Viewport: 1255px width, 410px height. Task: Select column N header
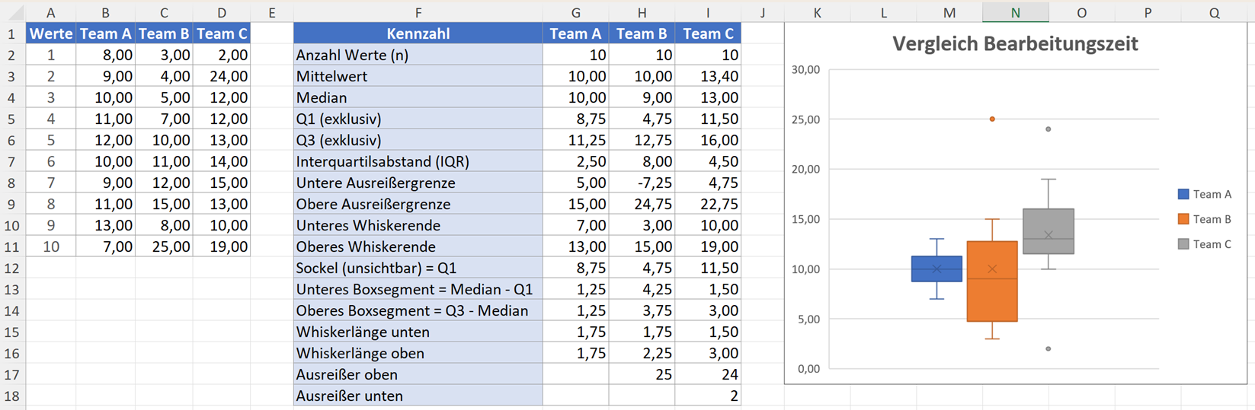tap(1015, 12)
